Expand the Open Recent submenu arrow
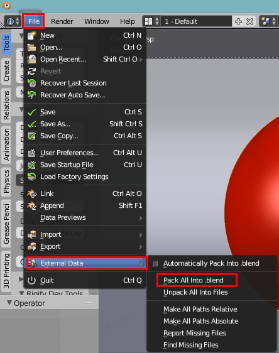Screen dimensions: 279x353 click(x=141, y=60)
